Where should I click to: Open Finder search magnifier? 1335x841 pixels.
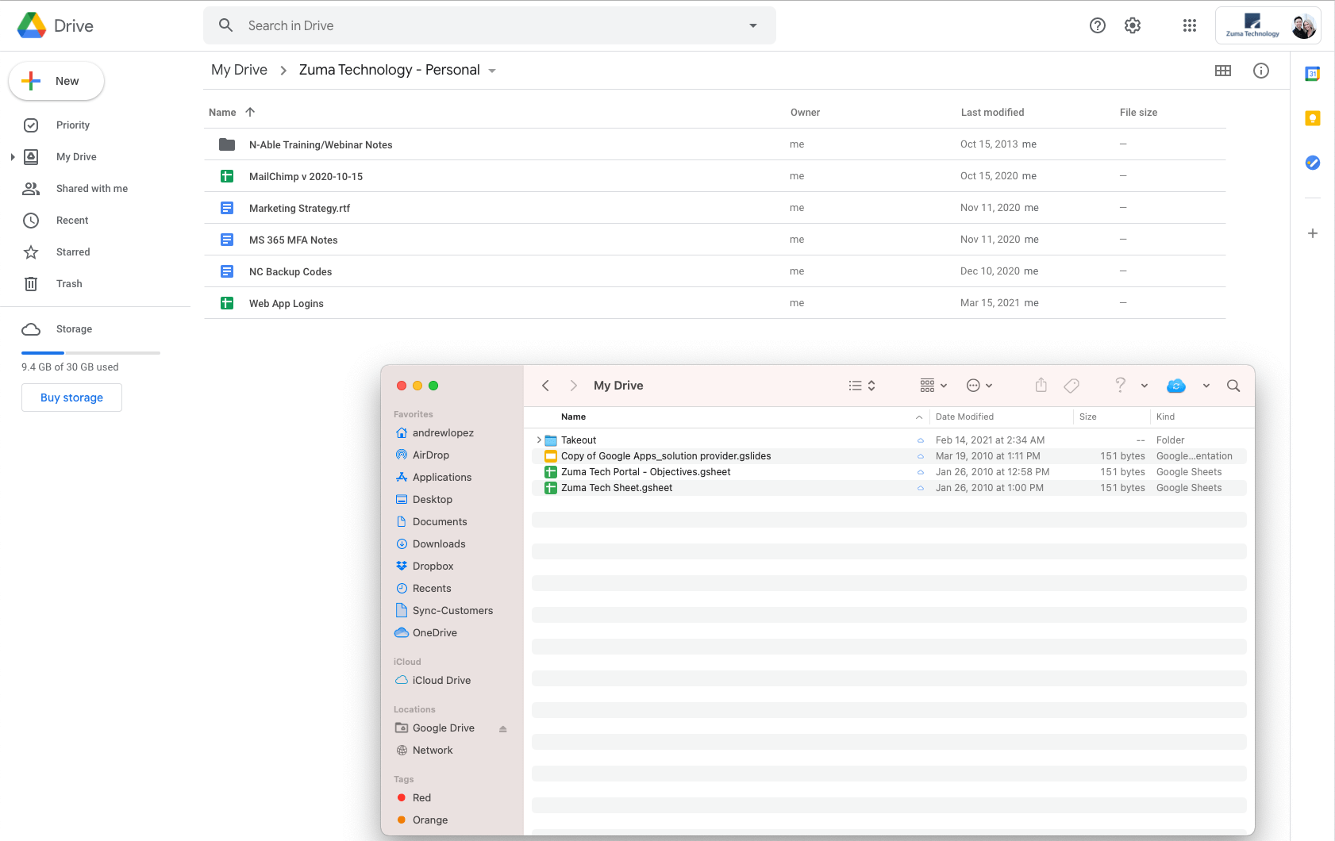(x=1233, y=386)
